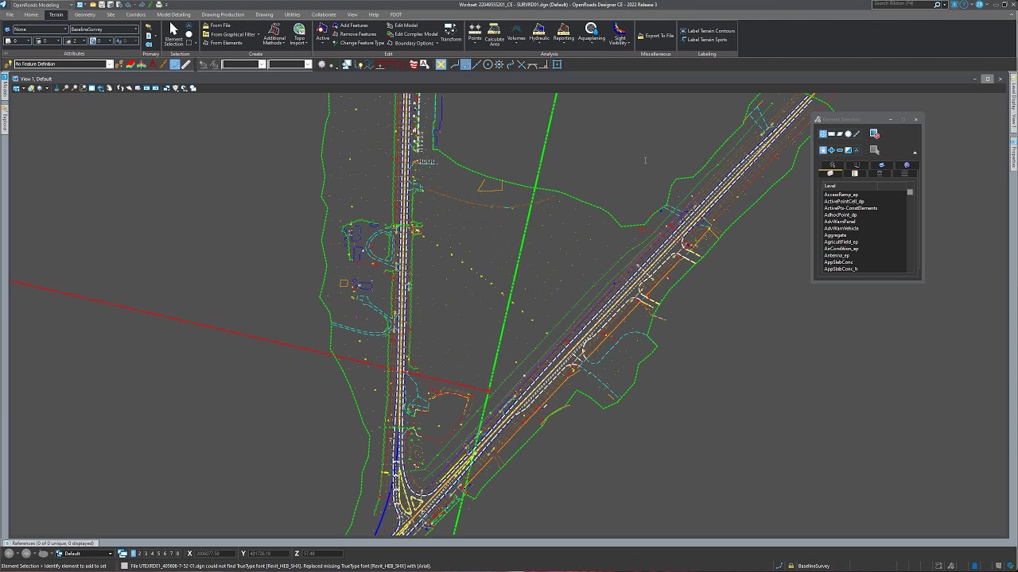Image resolution: width=1018 pixels, height=572 pixels.
Task: Expand the OpenRoads Modeling workflow dropdown
Action: tap(72, 5)
